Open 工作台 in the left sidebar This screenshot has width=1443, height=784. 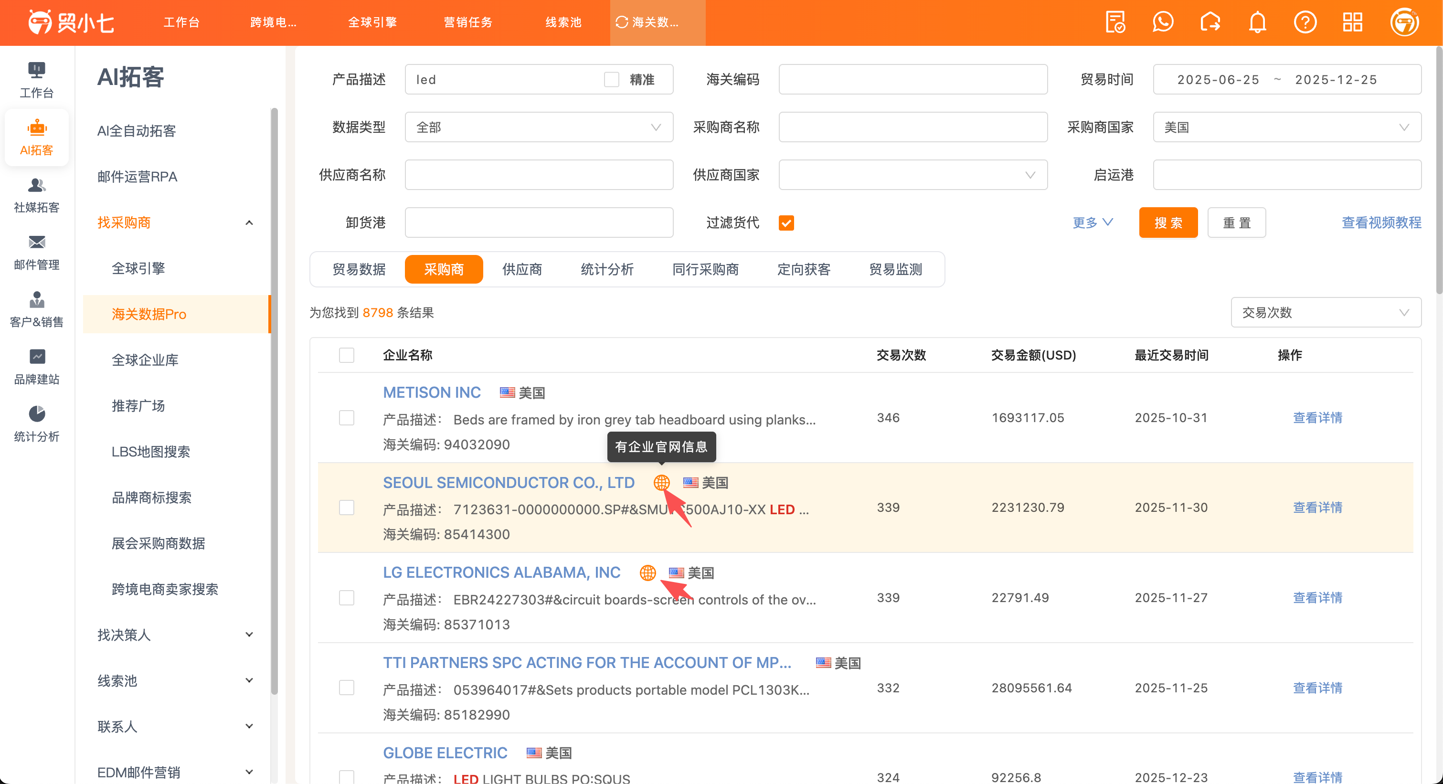(36, 80)
